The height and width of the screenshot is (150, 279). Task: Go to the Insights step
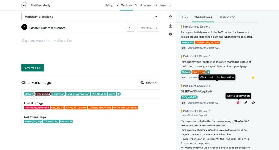pyautogui.click(x=166, y=5)
